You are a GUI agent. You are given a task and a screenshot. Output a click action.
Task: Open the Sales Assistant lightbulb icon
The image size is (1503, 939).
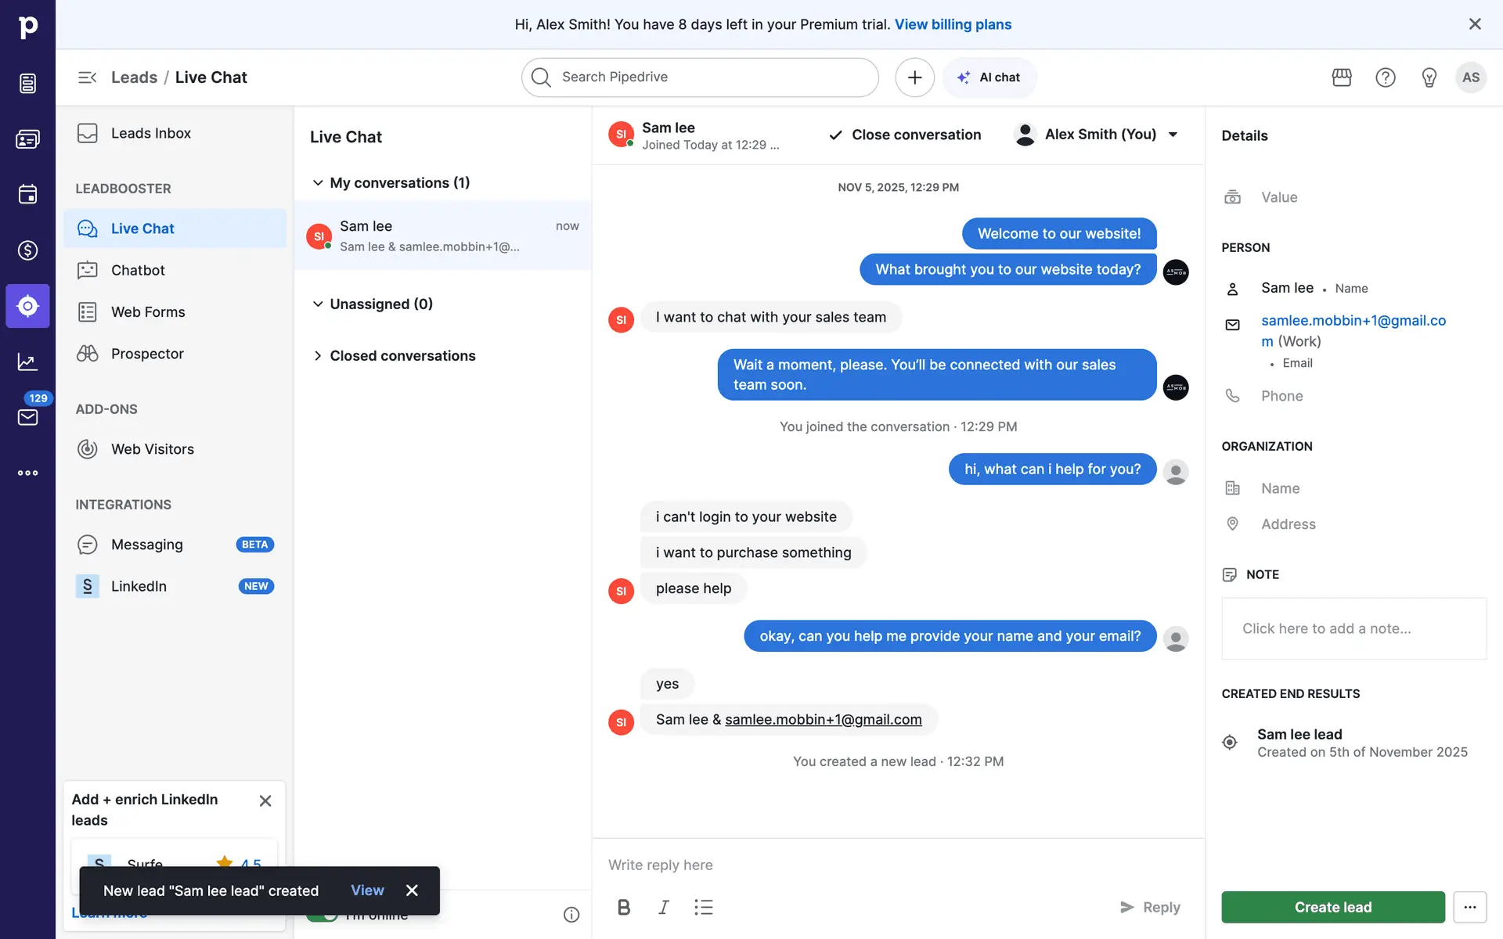1429,77
